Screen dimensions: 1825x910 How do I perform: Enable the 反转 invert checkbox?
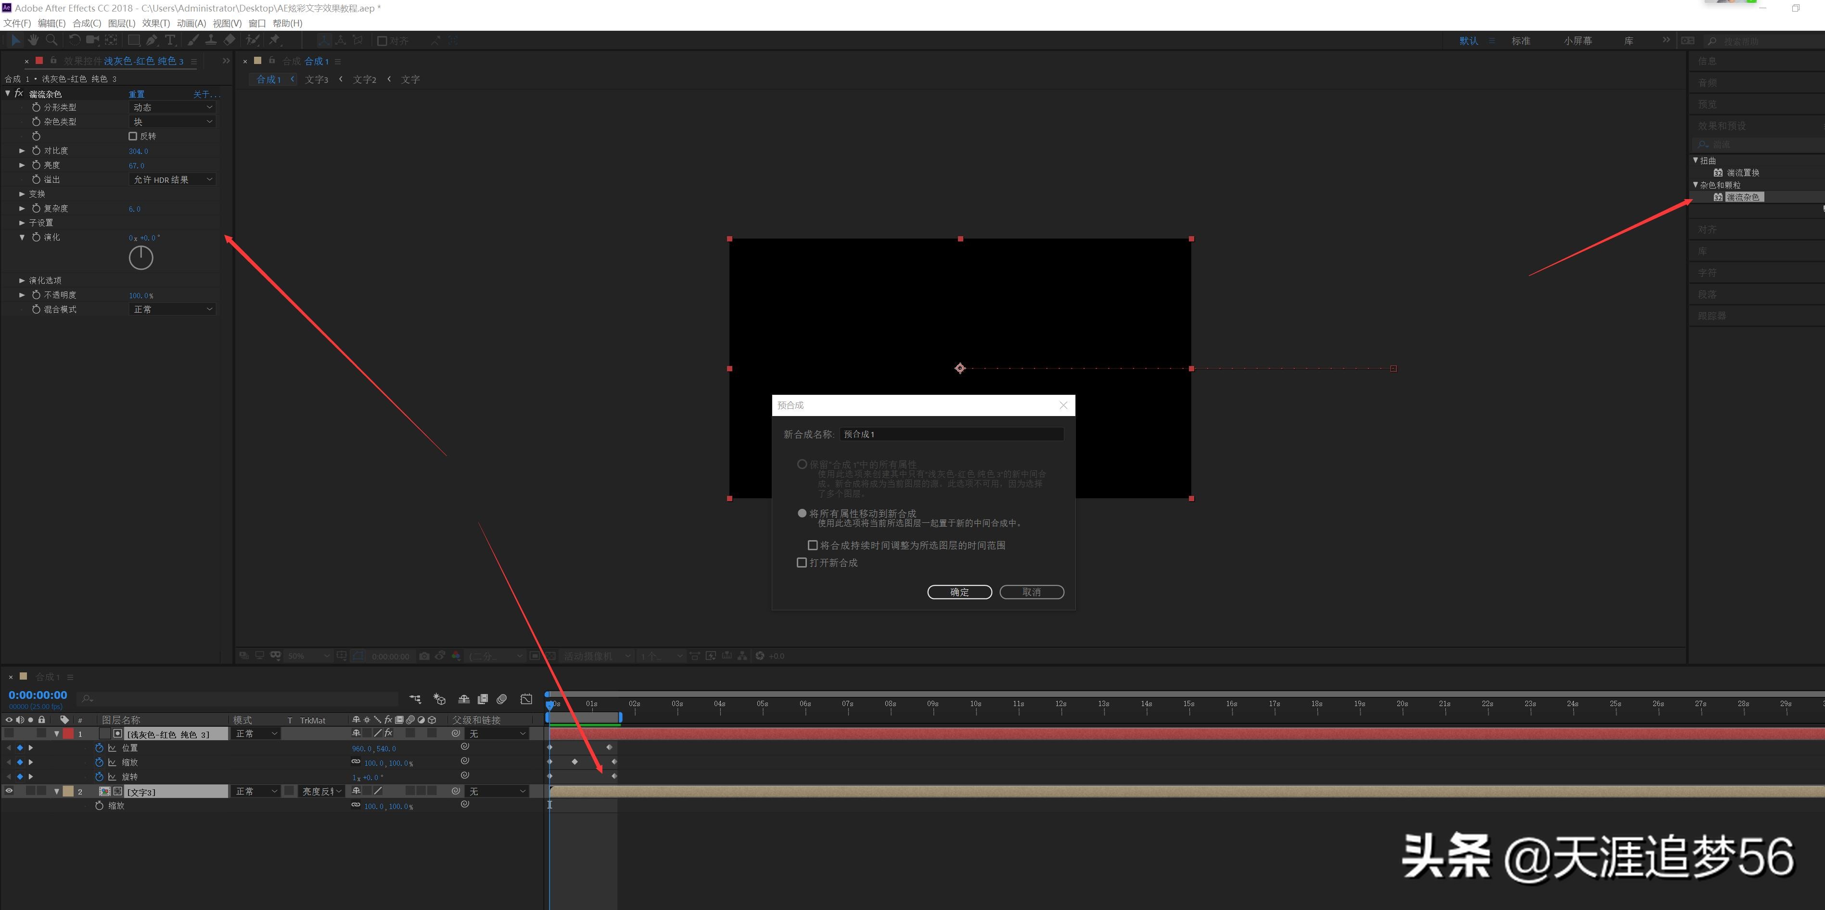(132, 136)
